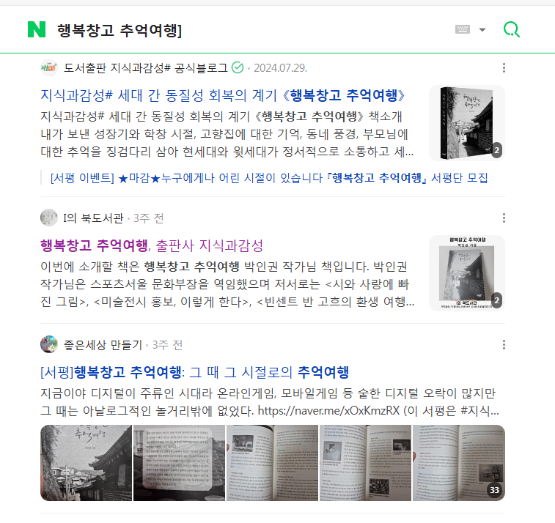Click the book photo thumbnail of the second result

pos(467,273)
